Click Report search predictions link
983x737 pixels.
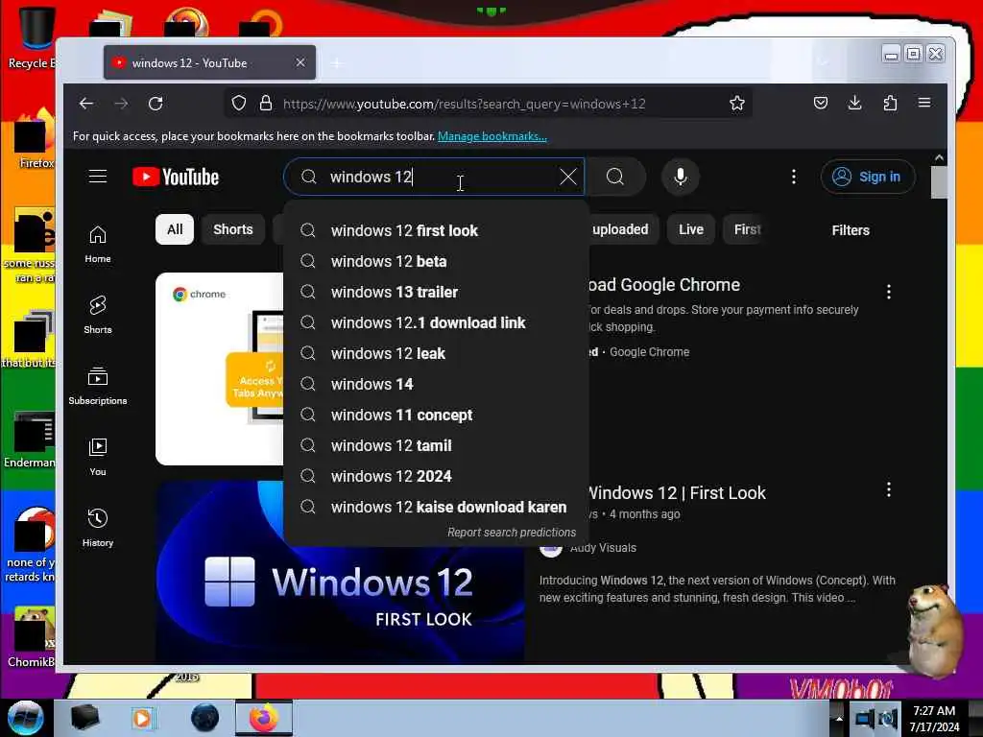tap(512, 532)
